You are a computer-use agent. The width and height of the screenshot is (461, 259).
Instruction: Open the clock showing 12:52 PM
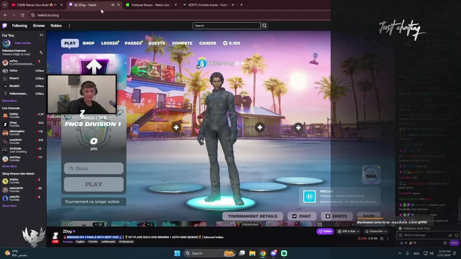pyautogui.click(x=445, y=253)
